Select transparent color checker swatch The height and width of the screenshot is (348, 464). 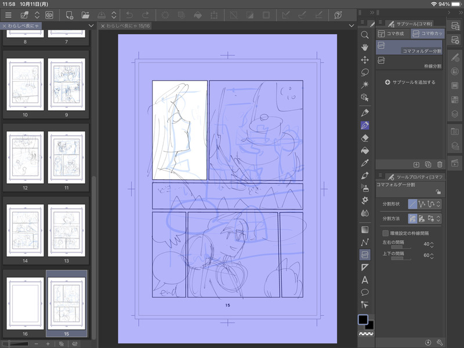366,334
